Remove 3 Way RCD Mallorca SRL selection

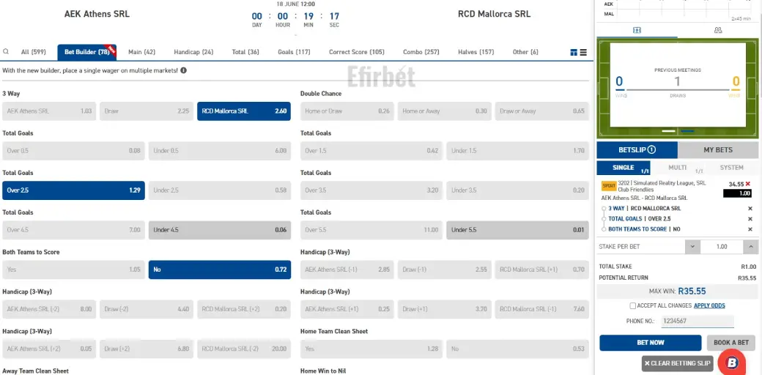[x=750, y=209]
